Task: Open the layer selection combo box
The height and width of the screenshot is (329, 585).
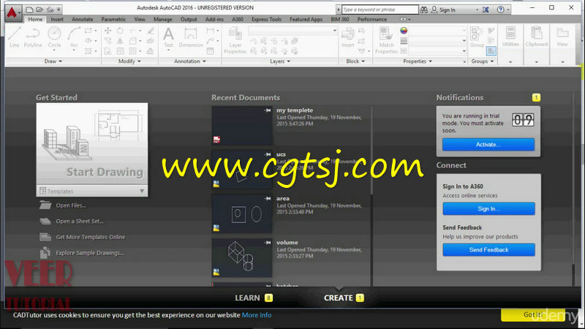Action: tap(293, 31)
